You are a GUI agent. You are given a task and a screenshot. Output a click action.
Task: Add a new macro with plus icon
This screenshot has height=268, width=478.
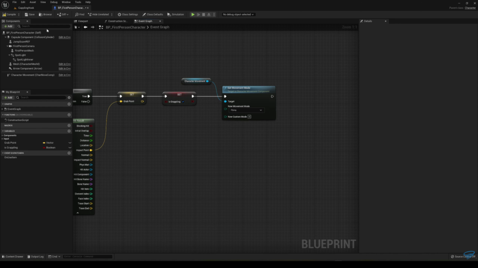pos(69,126)
